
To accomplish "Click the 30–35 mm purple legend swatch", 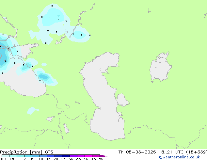I will pyautogui.click(x=73, y=156).
